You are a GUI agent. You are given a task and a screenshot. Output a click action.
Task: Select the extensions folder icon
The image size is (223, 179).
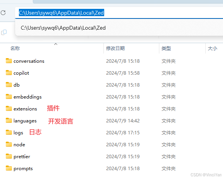(9, 109)
